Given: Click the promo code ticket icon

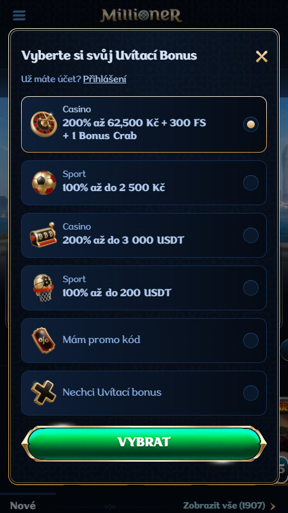Looking at the screenshot, I should pyautogui.click(x=43, y=341).
